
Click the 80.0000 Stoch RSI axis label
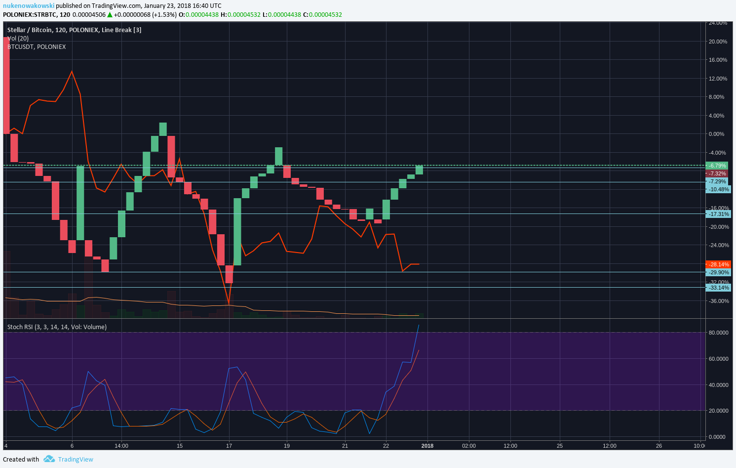[718, 333]
